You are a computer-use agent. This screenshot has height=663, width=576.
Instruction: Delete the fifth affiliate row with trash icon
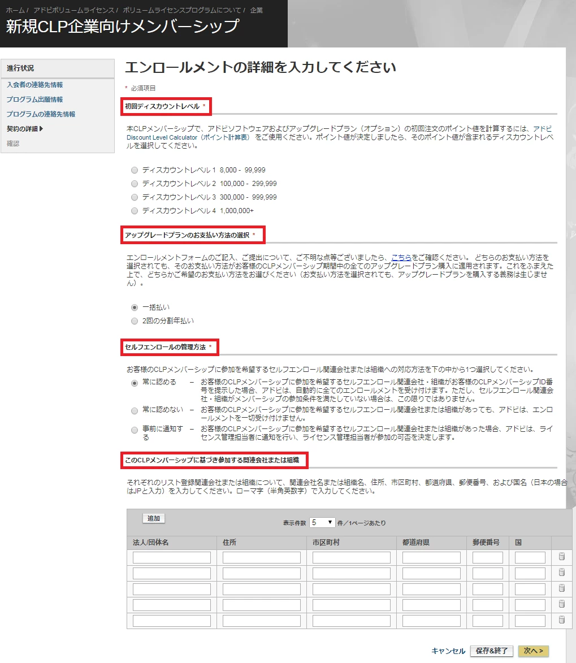562,619
